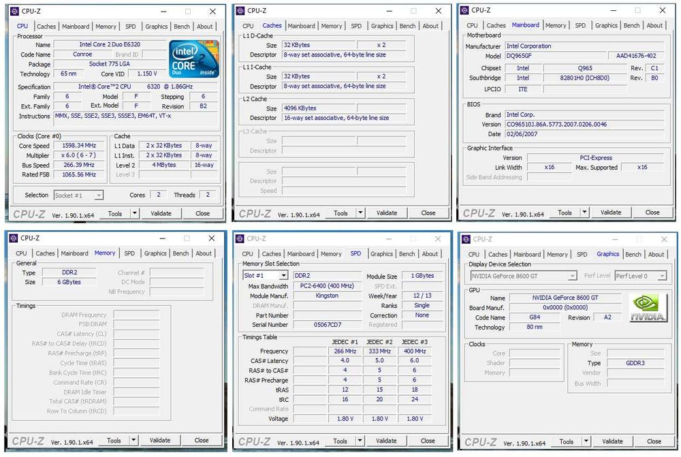Click Close button in SPD window

coord(428,441)
